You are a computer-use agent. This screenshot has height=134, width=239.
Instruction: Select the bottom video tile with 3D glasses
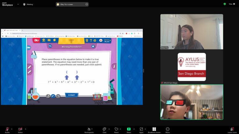[192, 102]
